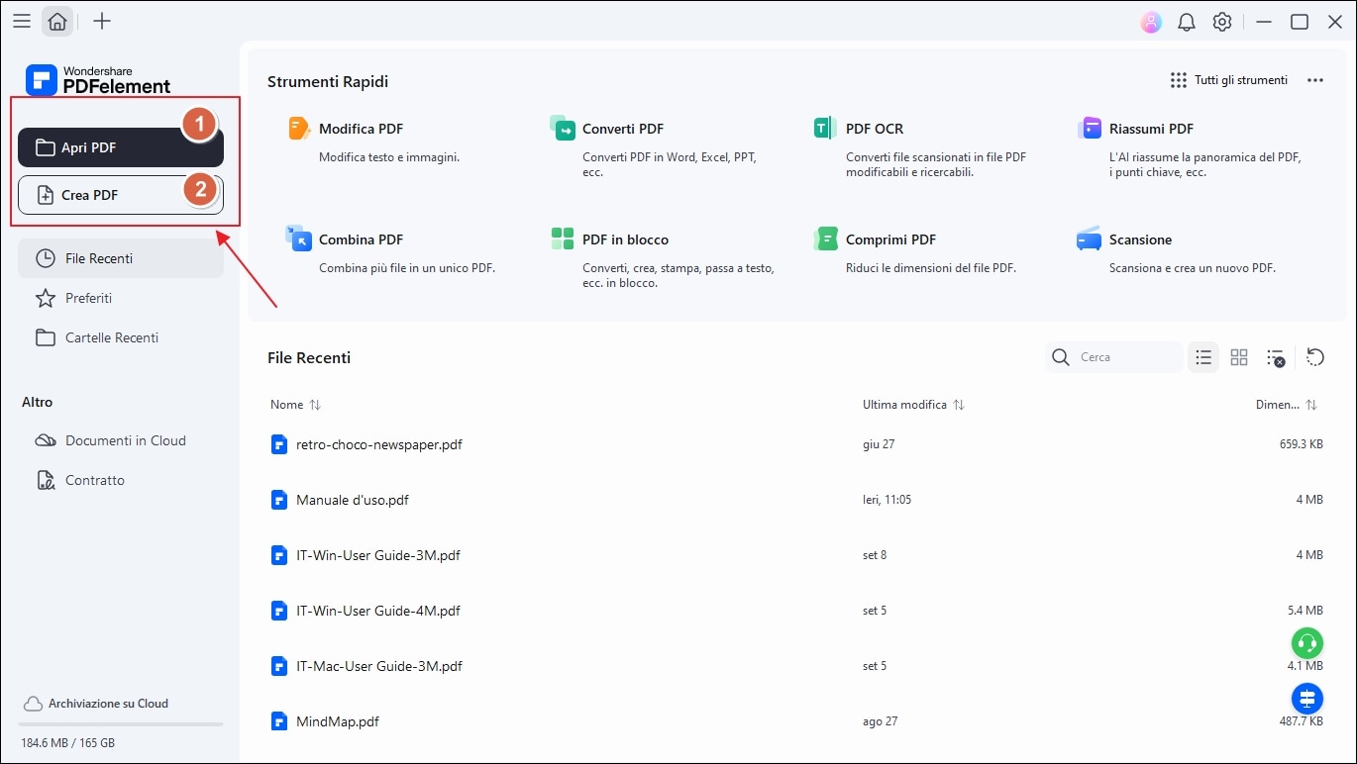
Task: Switch to grid thumbnail view
Action: [1239, 357]
